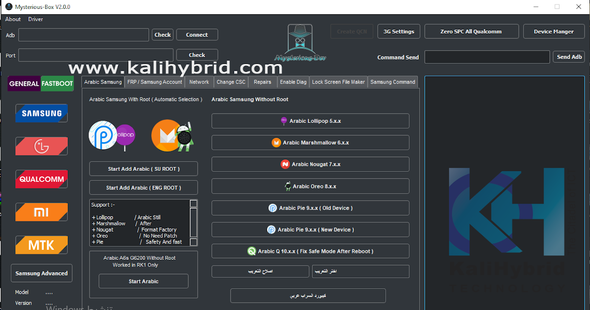590x310 pixels.
Task: Click support list scrollbar up arrow
Action: [194, 203]
